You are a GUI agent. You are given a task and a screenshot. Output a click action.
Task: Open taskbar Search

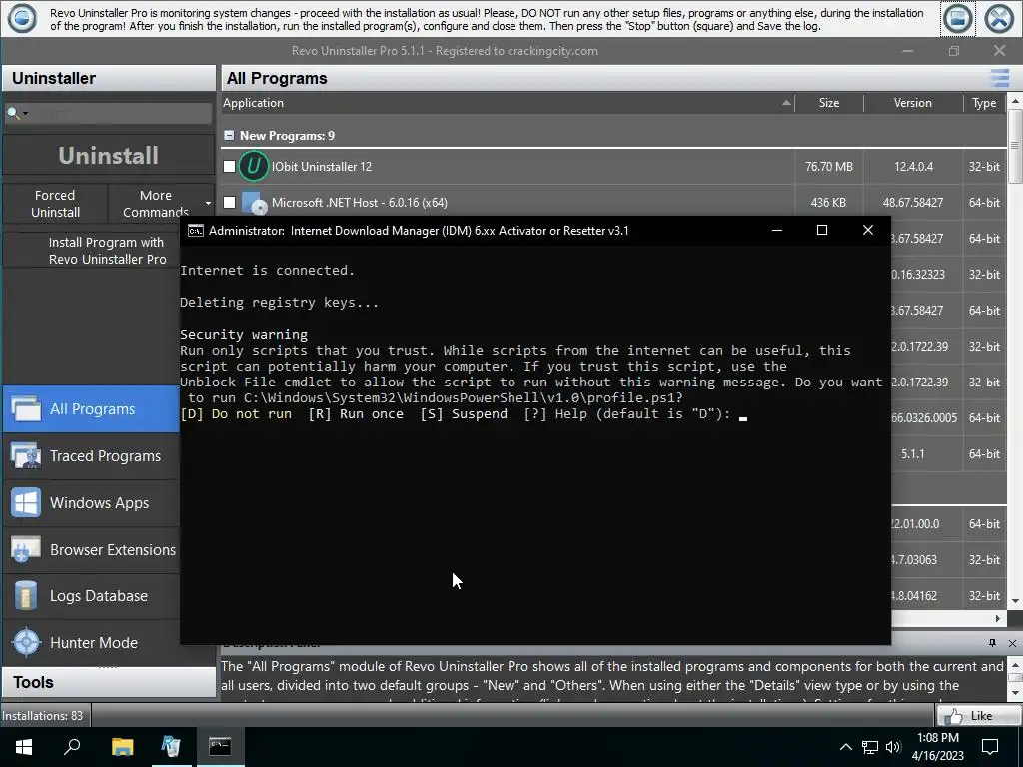coord(72,747)
